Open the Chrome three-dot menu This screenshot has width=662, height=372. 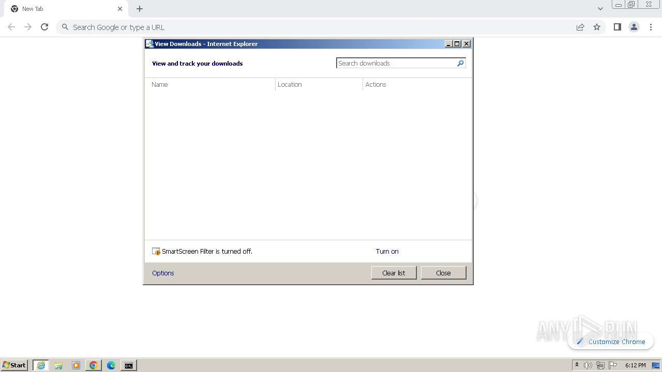coord(651,27)
